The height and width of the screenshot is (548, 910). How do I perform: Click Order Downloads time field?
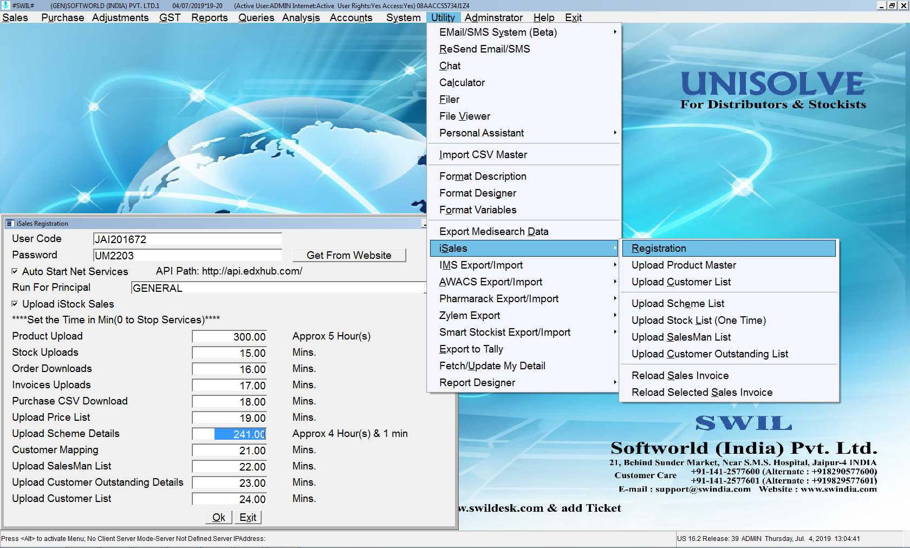(x=229, y=369)
